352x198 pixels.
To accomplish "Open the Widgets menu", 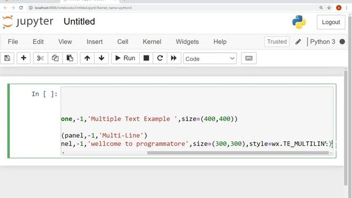I will point(187,42).
